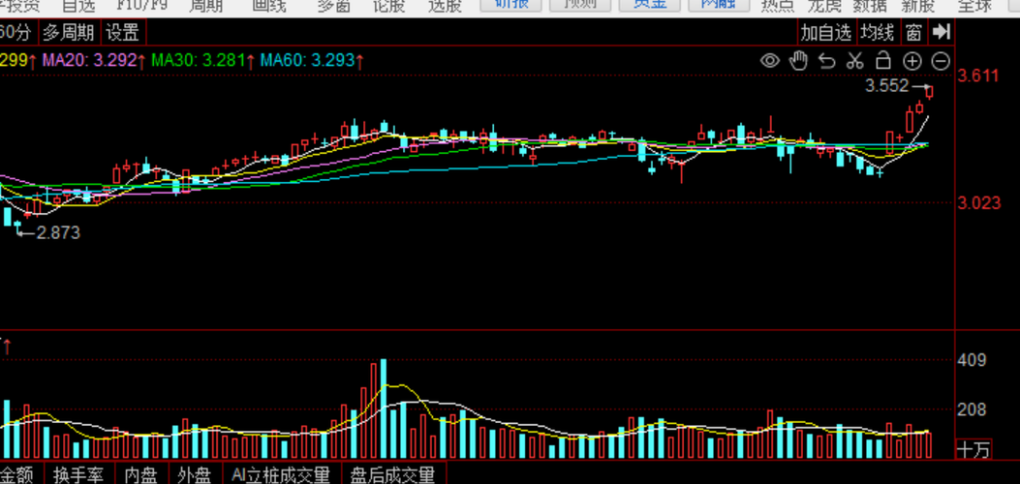Switch to the AI立桩成交量 tab

coord(281,475)
